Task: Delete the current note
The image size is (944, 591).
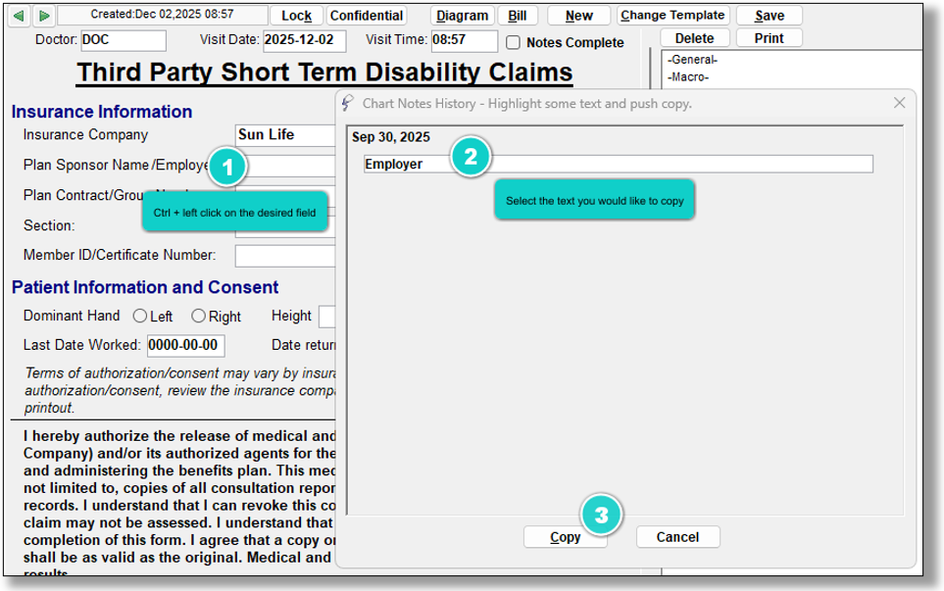Action: (694, 38)
